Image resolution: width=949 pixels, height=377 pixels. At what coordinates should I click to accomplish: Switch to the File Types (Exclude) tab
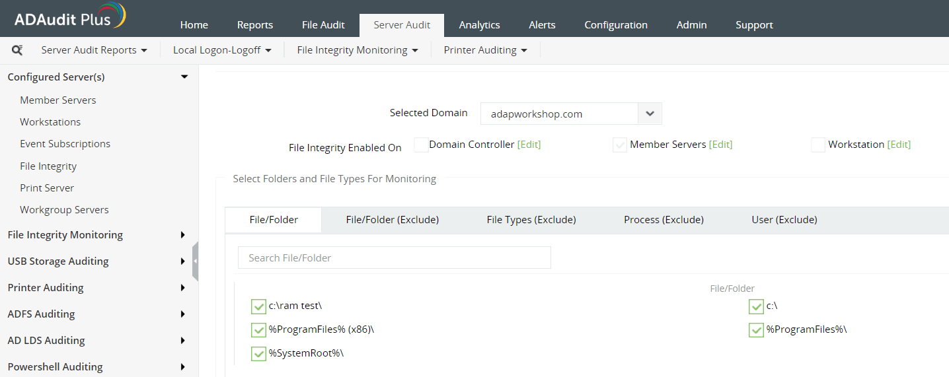coord(531,220)
